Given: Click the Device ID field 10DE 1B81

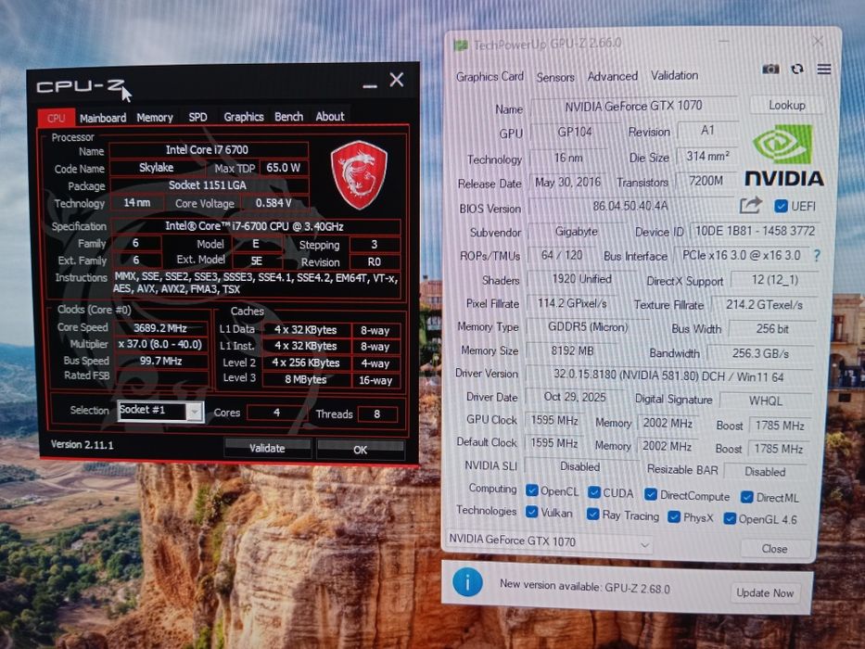Looking at the screenshot, I should 755,231.
